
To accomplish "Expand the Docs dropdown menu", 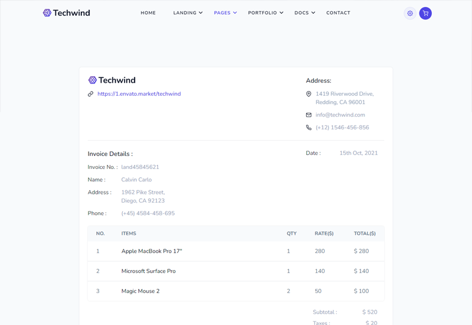I will tap(304, 13).
